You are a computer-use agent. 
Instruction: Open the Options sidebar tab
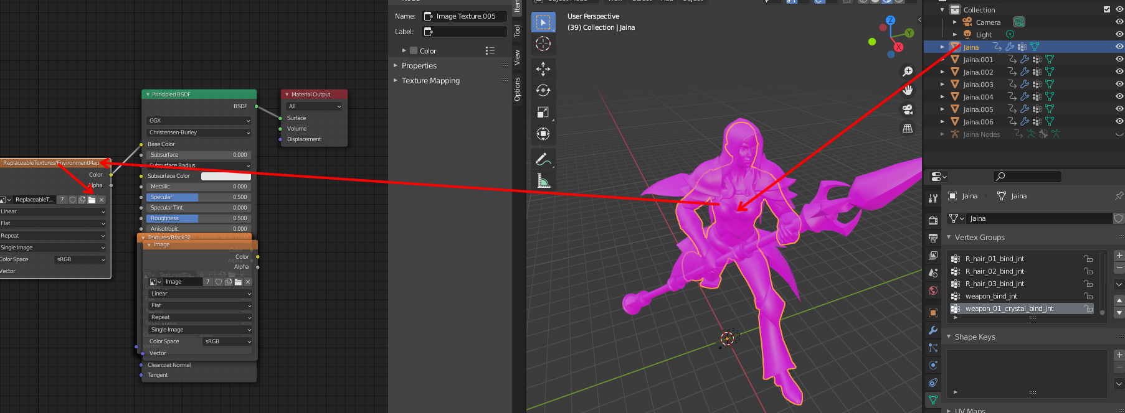(x=517, y=89)
